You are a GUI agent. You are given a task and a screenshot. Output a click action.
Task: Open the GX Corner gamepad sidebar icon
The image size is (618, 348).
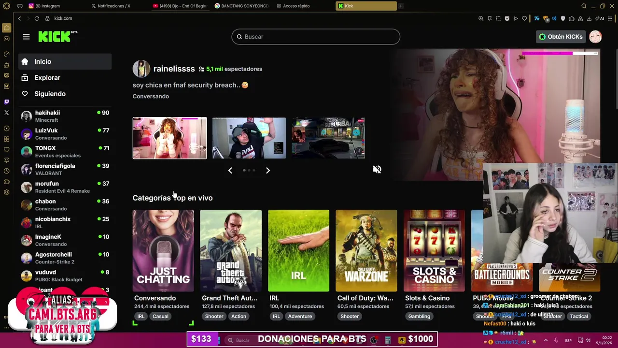[x=6, y=38]
